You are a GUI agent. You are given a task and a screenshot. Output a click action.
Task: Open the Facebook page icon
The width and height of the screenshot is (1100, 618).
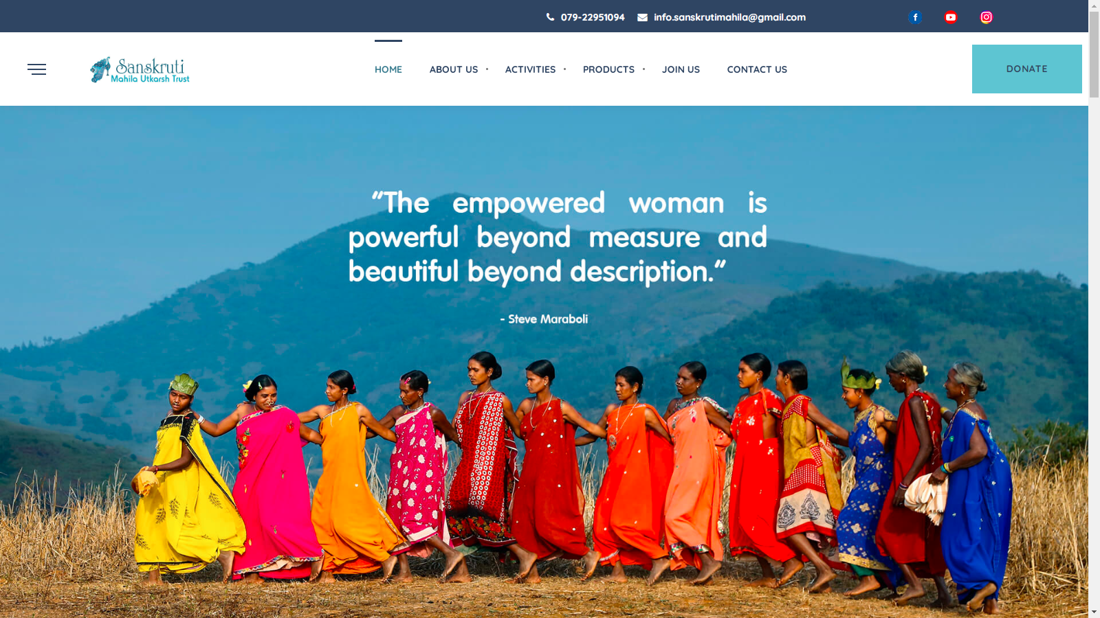tap(915, 17)
